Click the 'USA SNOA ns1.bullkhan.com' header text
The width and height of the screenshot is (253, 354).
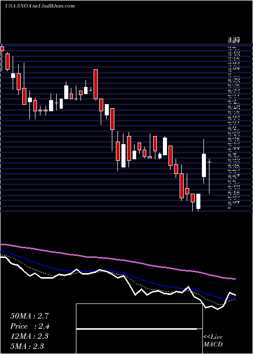[x=40, y=6]
